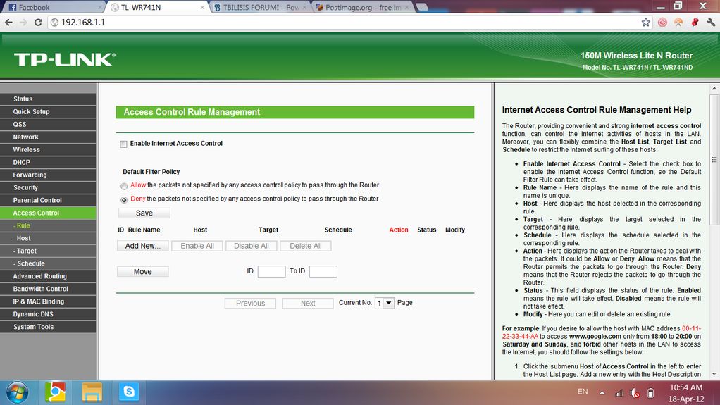The height and width of the screenshot is (405, 720).
Task: Open the Windows Start orb
Action: [17, 392]
